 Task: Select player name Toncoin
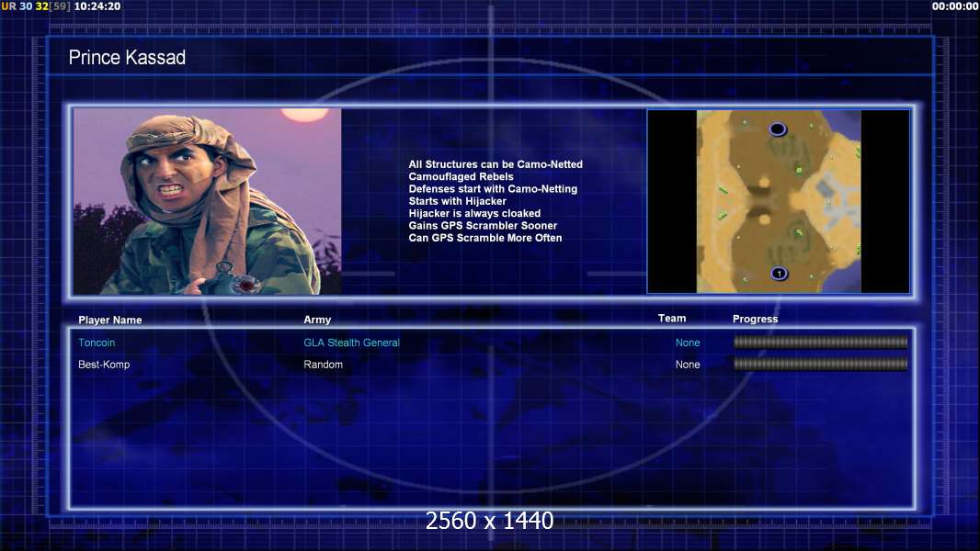[x=97, y=343]
